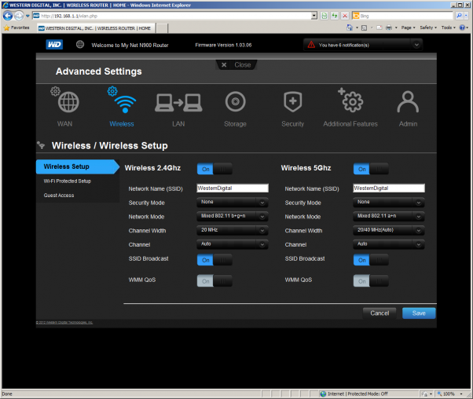Toggle WMM QoS for 2.4Ghz
The height and width of the screenshot is (399, 473).
point(214,280)
